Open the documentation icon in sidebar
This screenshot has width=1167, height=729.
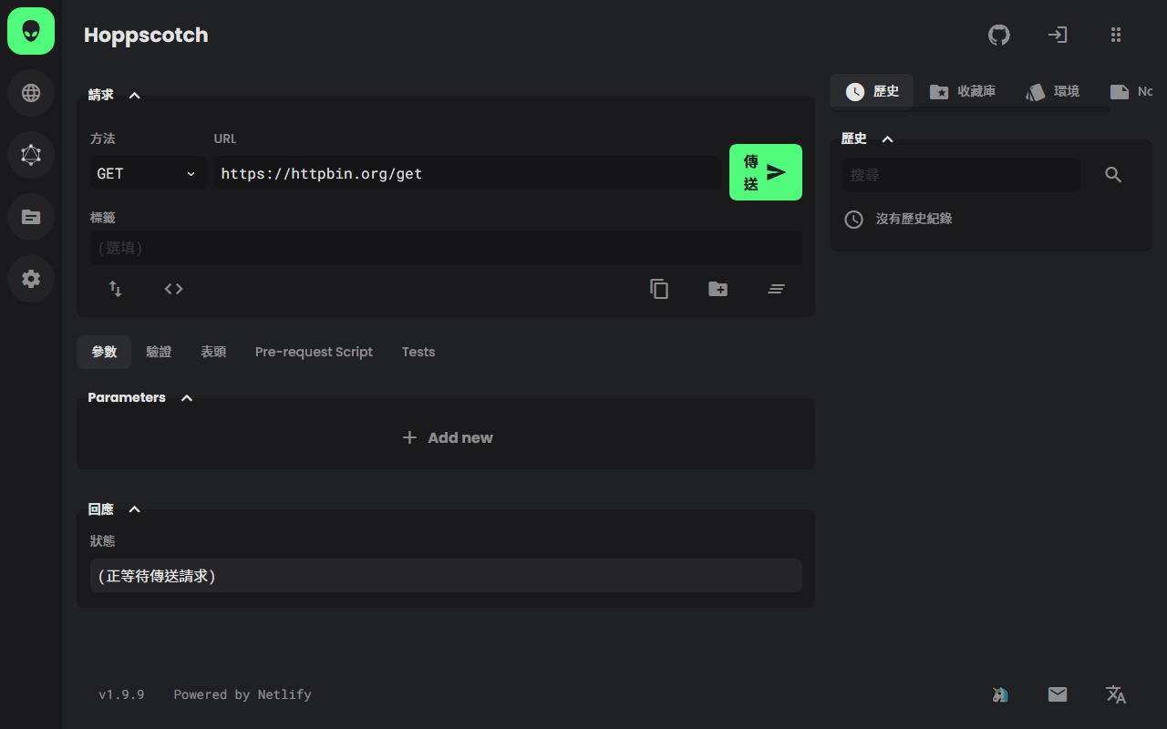[31, 217]
